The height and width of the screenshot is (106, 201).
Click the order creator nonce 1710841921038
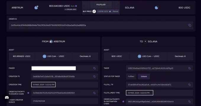(39, 101)
